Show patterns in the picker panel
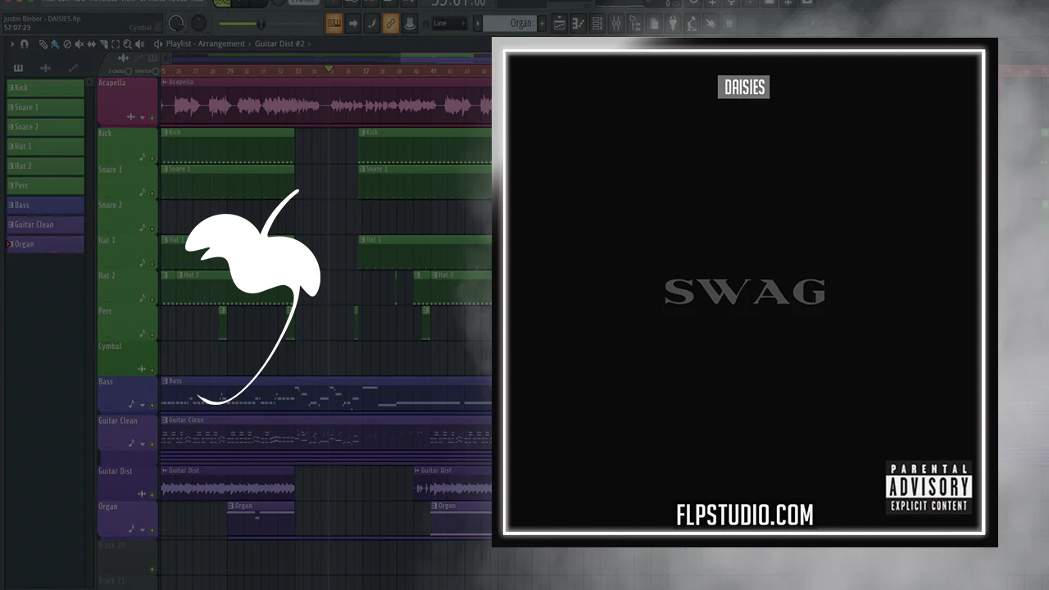1049x590 pixels. pos(18,68)
